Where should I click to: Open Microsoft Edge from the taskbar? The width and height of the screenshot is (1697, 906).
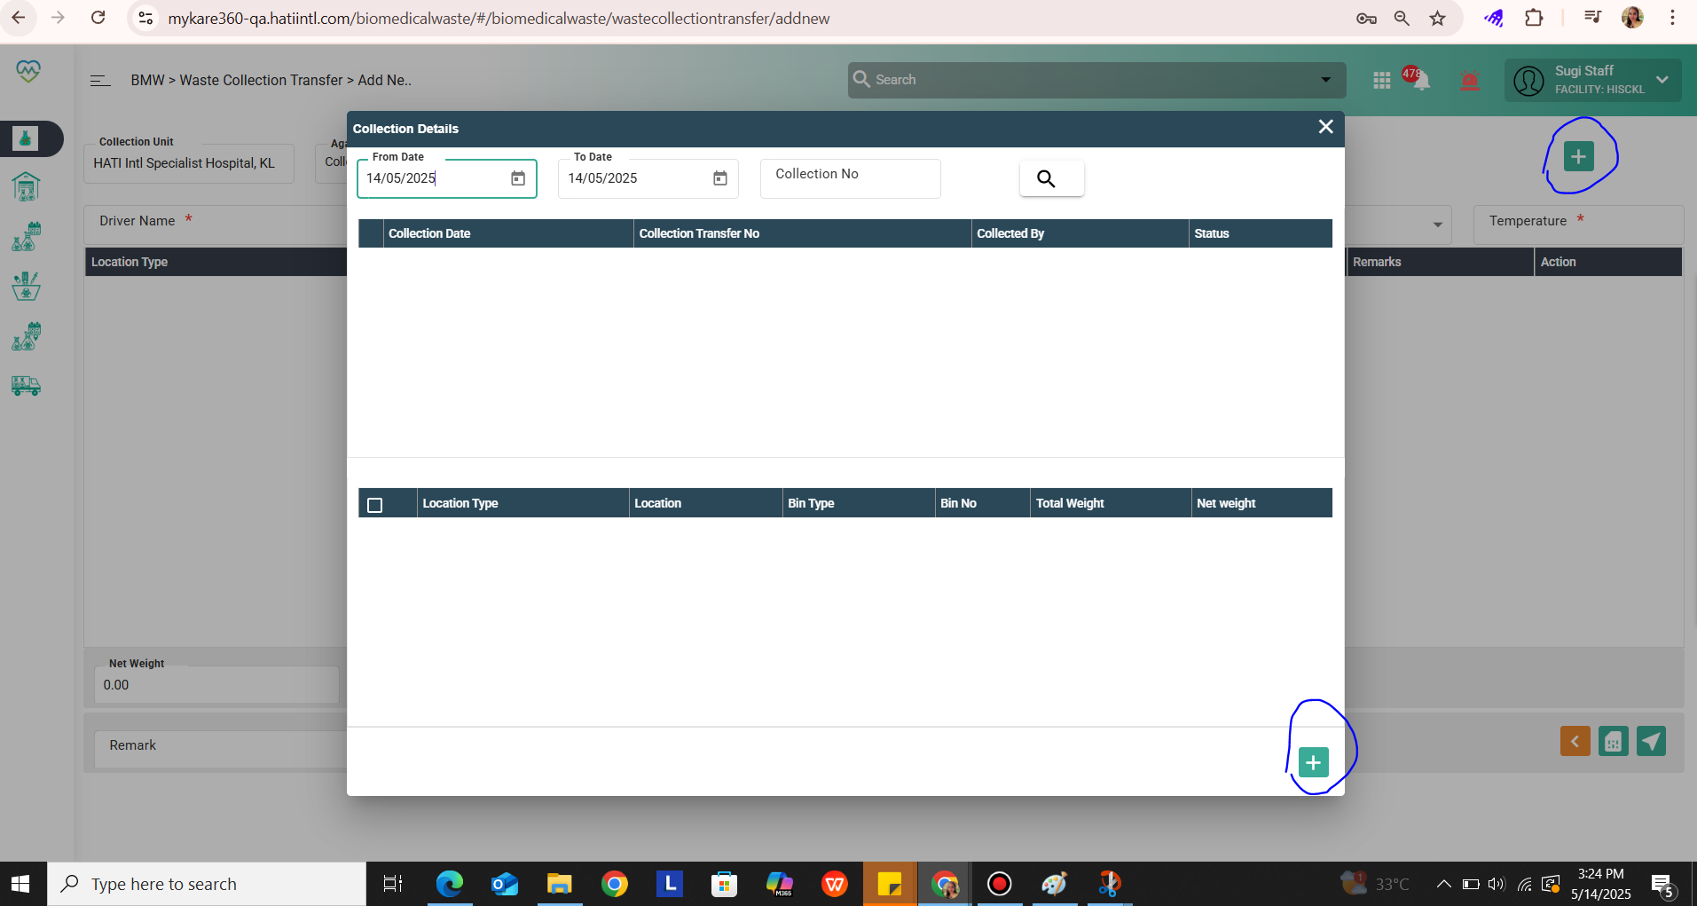point(450,884)
